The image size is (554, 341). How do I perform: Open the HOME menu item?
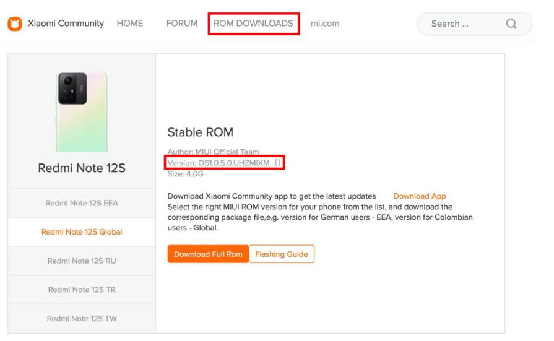click(129, 24)
